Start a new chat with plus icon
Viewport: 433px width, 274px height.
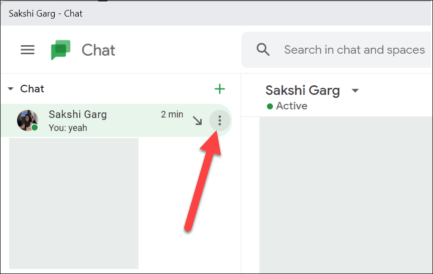coord(220,89)
